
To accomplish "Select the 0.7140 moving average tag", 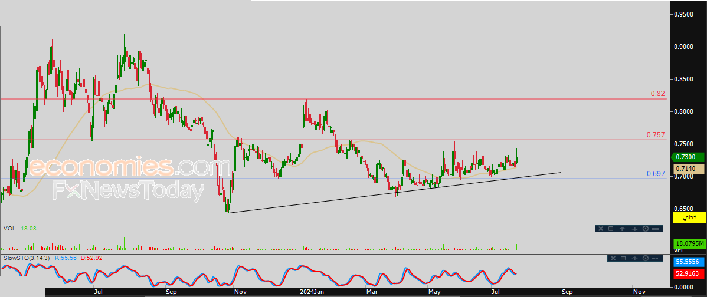I will (689, 169).
